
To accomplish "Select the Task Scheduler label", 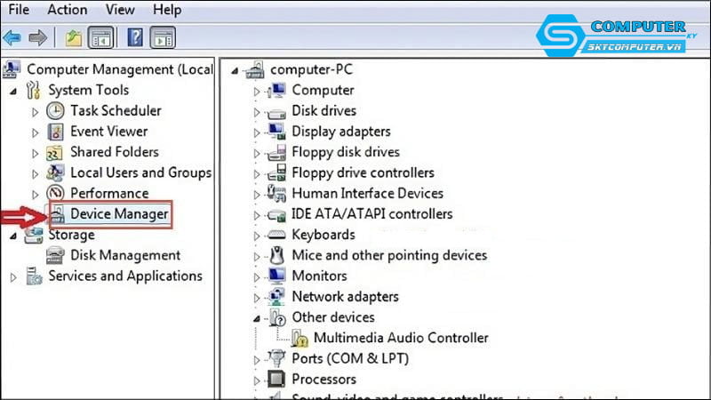I will tap(116, 110).
